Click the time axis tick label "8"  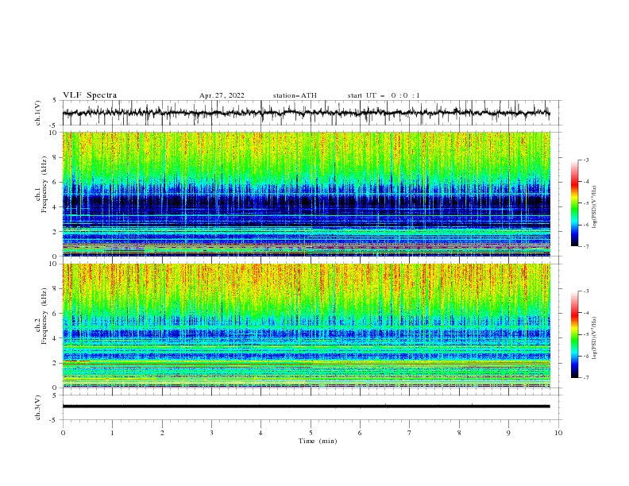(x=459, y=433)
